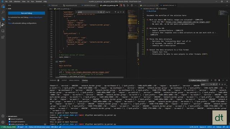
Task: Toggle regex option in editor find widget
Action: [x=104, y=12]
